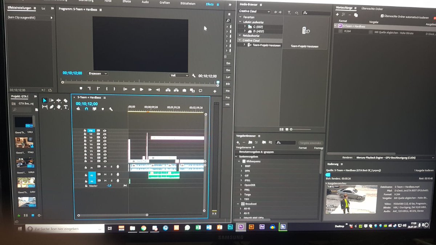Step back one frame in Program monitor
This screenshot has height=245, width=436.
pyautogui.click(x=133, y=89)
